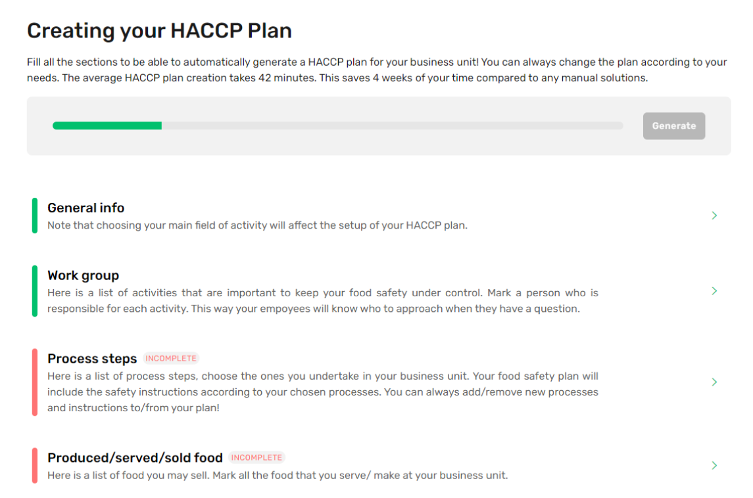Expand the Work group section chevron
The height and width of the screenshot is (498, 753).
click(x=714, y=290)
